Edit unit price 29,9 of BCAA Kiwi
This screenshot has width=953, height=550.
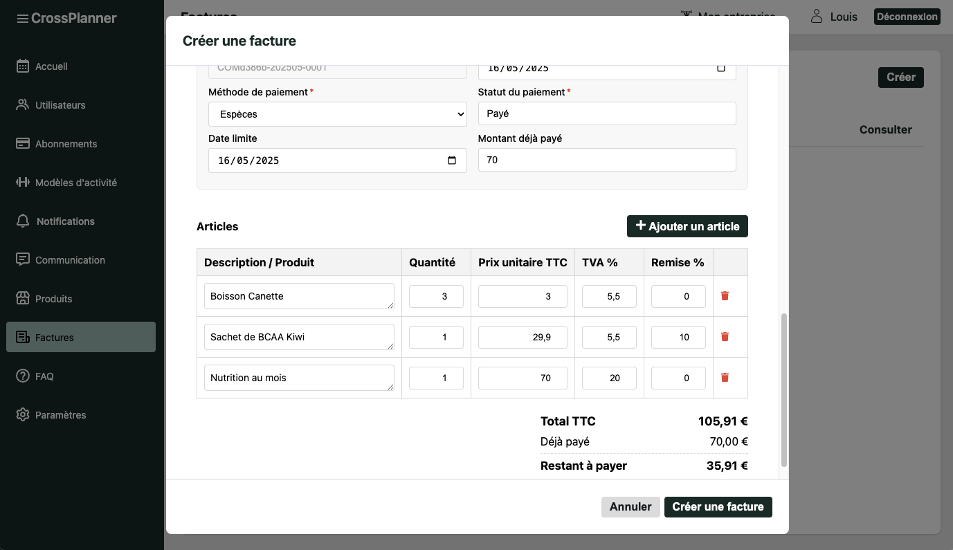[x=523, y=337]
